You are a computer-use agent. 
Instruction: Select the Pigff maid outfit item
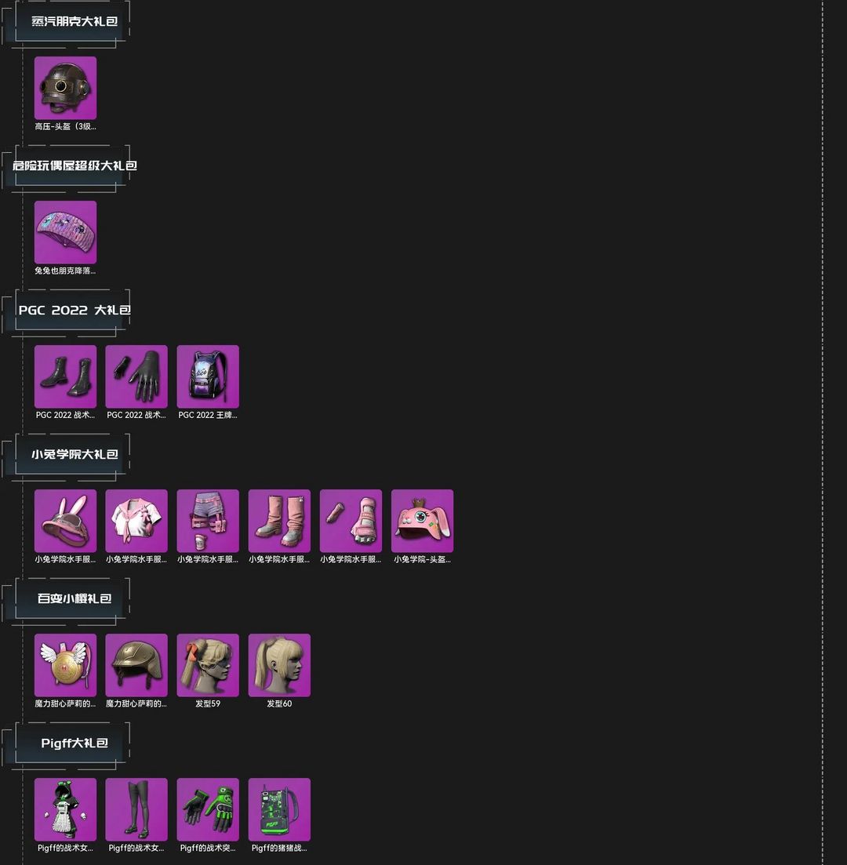[65, 810]
